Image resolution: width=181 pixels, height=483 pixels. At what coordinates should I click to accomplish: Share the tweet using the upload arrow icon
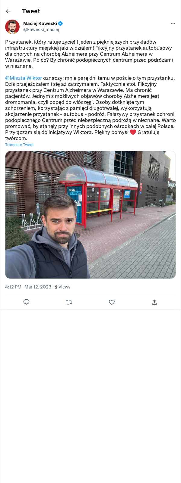pyautogui.click(x=154, y=302)
